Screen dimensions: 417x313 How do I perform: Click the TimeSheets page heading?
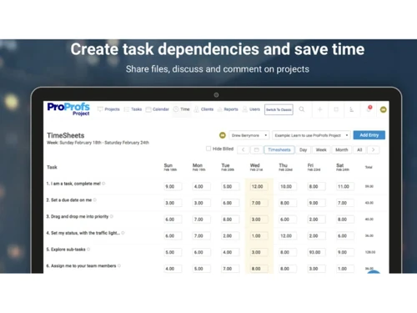[x=66, y=135]
